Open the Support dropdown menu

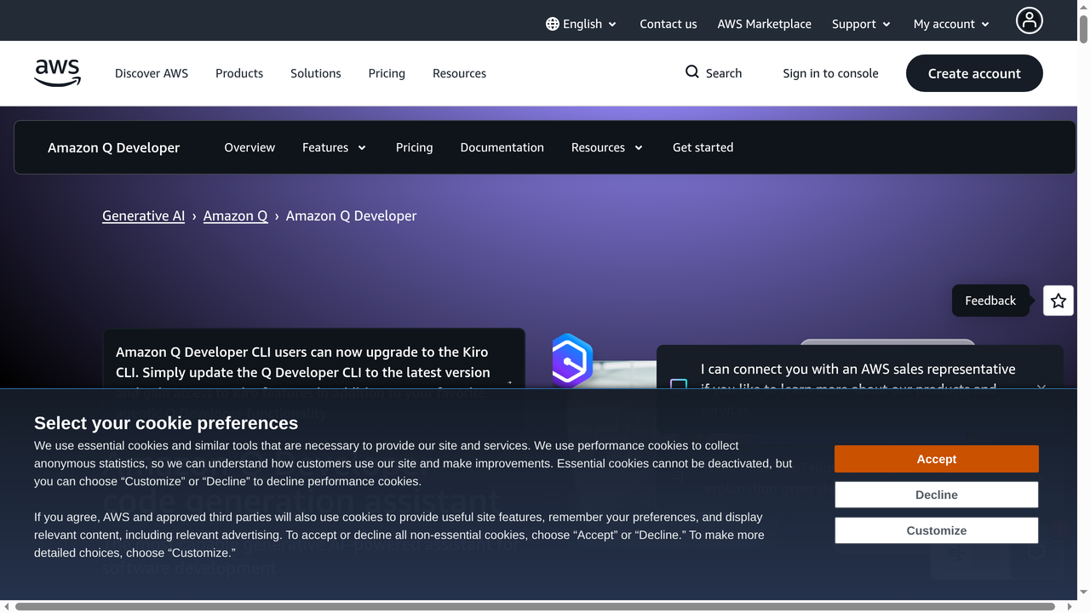point(861,24)
